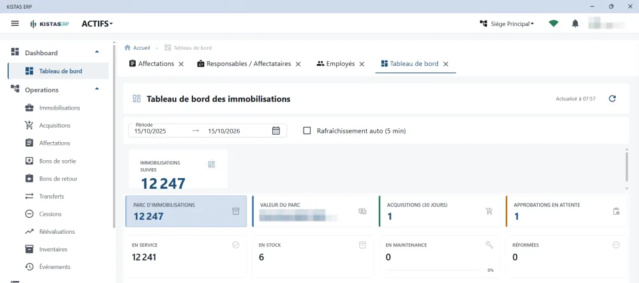The height and width of the screenshot is (283, 639).
Task: Open Réévaluations from the sidebar
Action: coord(57,231)
